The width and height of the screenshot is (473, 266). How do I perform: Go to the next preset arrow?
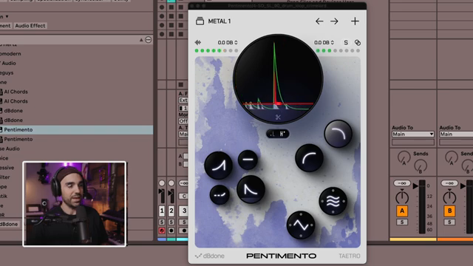(334, 21)
